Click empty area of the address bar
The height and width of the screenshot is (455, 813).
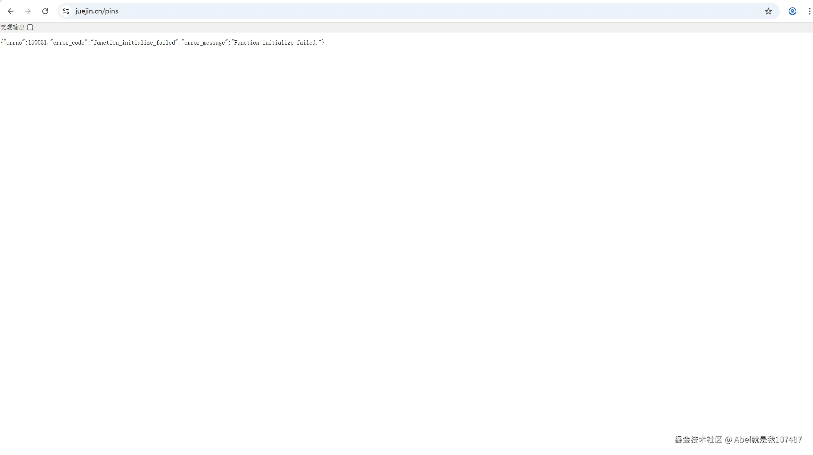click(x=416, y=11)
